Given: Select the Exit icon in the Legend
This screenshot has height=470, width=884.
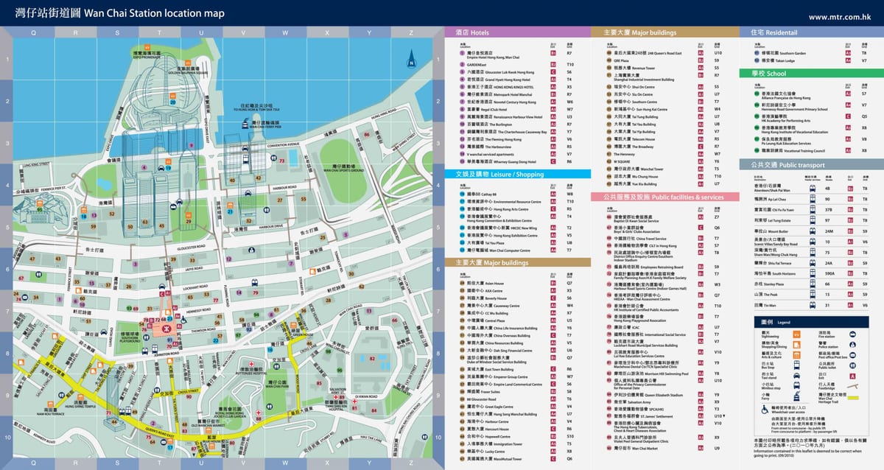Looking at the screenshot, I should tap(852, 376).
